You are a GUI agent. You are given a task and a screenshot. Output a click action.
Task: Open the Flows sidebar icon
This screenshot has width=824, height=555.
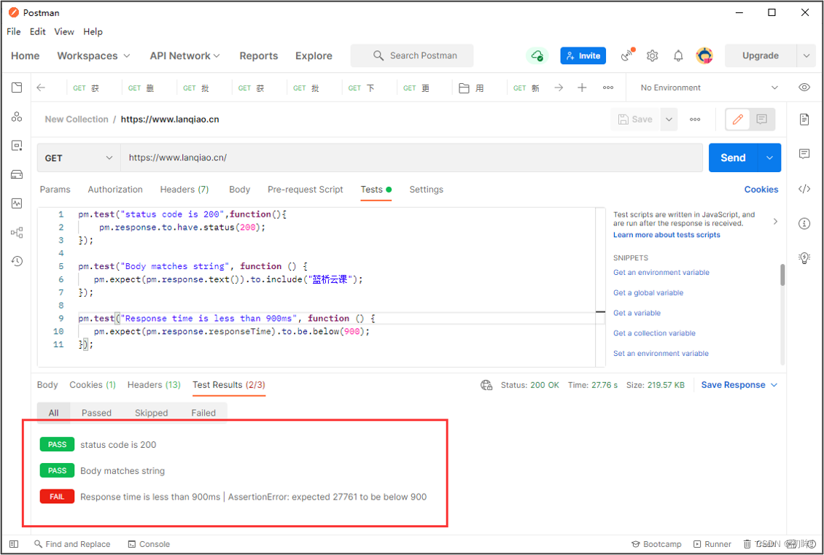[x=17, y=232]
